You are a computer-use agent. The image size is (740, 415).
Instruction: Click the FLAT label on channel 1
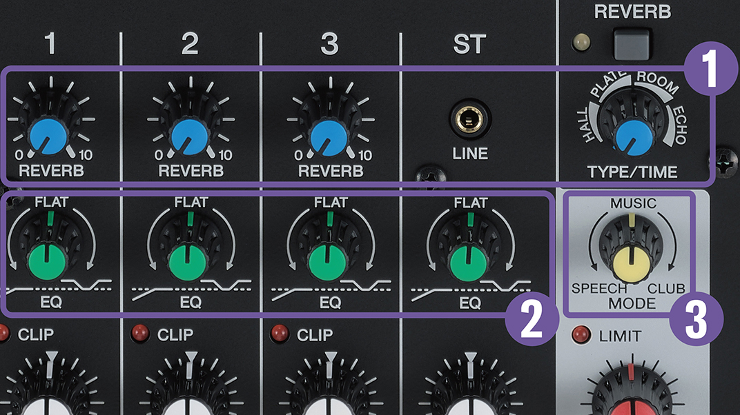tap(52, 203)
